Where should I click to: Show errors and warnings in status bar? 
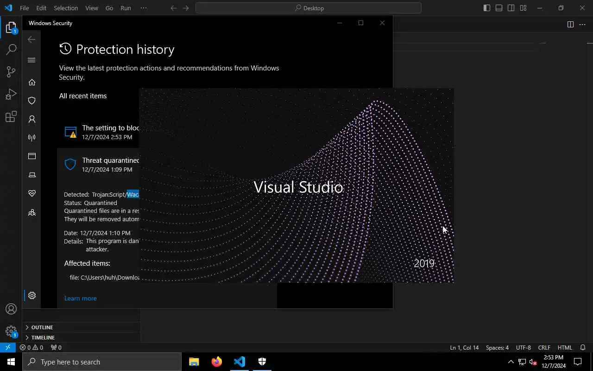32,347
